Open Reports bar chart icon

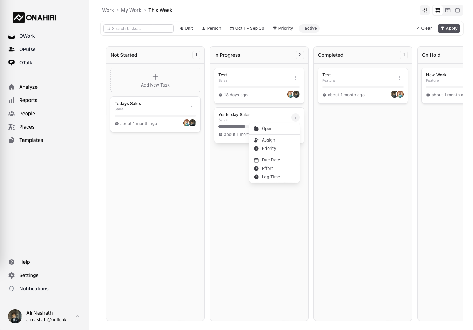(x=12, y=100)
